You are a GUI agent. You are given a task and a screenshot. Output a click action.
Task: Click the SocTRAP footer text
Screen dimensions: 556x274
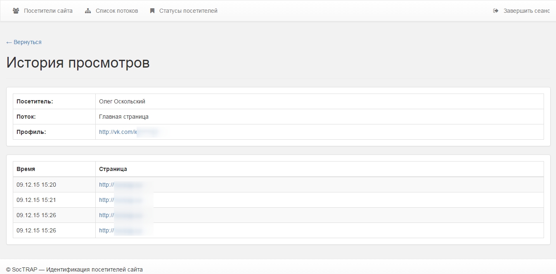click(74, 269)
